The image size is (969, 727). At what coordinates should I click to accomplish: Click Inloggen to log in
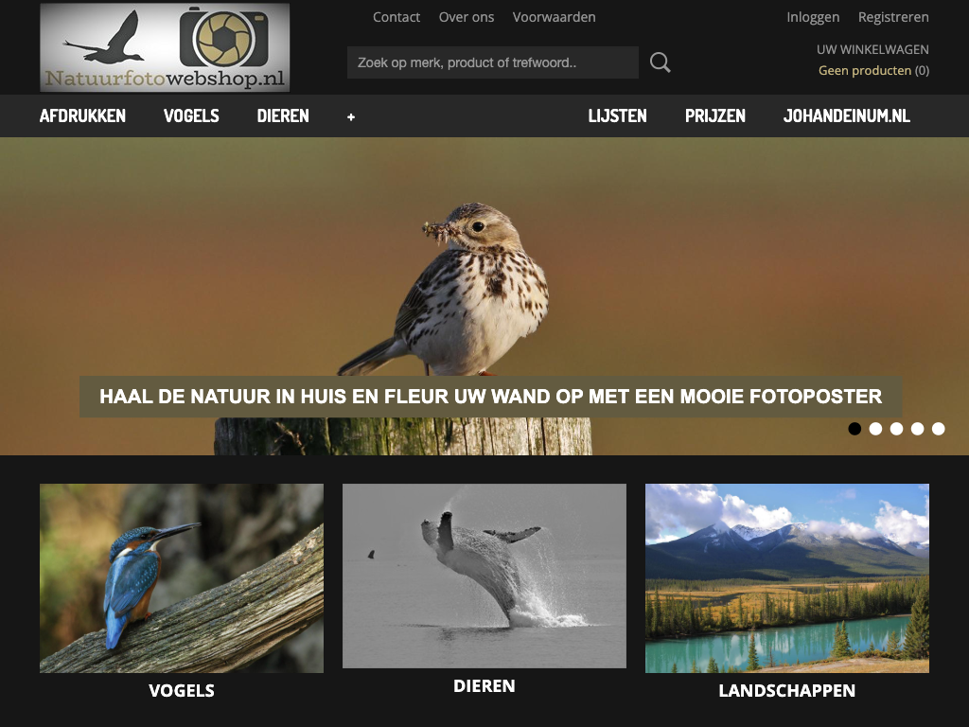point(813,17)
